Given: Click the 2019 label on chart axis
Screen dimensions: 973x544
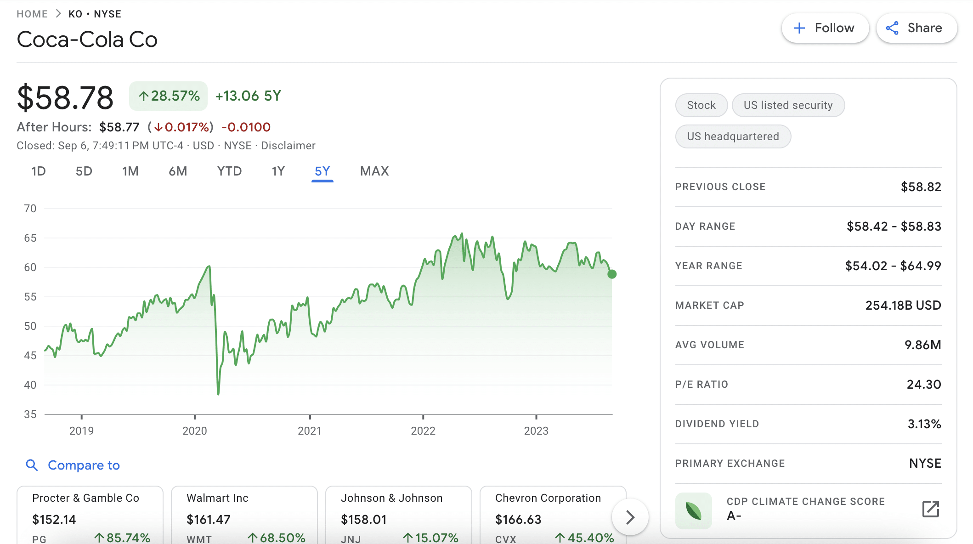Looking at the screenshot, I should click(81, 431).
